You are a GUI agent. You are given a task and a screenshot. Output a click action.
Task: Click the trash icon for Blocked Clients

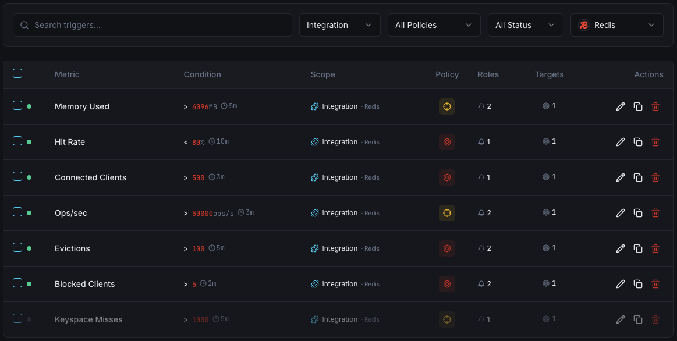click(655, 283)
